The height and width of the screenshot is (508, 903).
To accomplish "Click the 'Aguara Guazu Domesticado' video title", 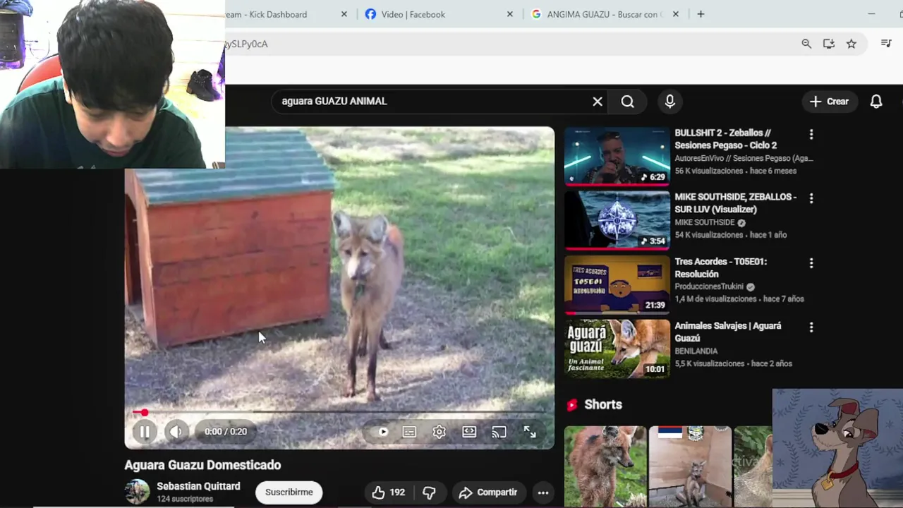I will point(202,465).
